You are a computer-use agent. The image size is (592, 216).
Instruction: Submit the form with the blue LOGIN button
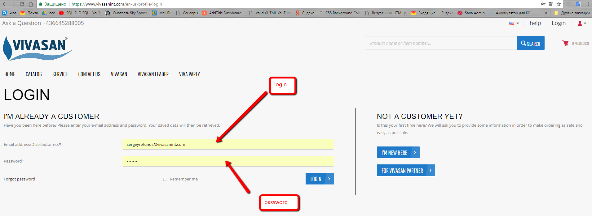320,179
